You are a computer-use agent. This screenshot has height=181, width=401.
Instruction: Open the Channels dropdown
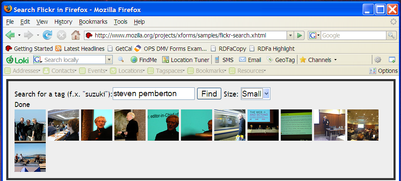click(319, 60)
